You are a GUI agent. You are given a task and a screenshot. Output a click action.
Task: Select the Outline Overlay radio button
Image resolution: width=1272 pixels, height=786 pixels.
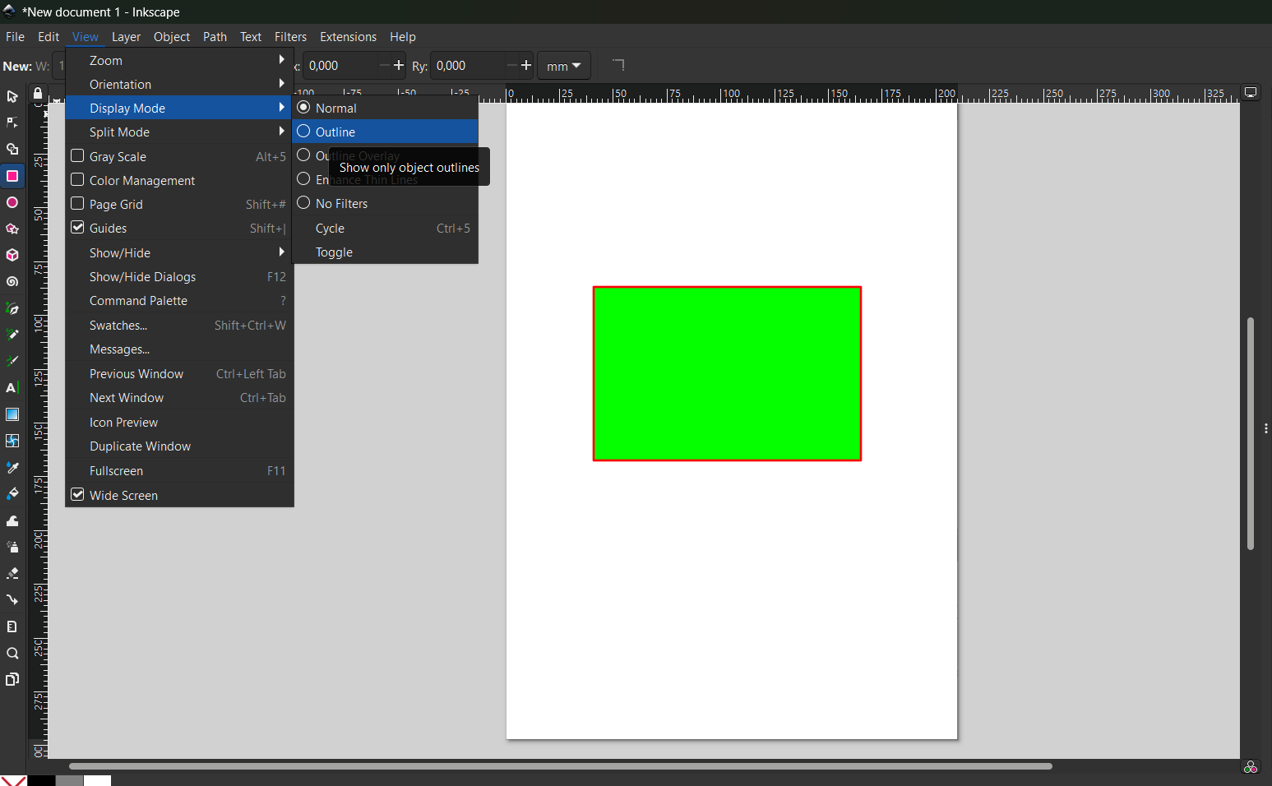pyautogui.click(x=303, y=155)
